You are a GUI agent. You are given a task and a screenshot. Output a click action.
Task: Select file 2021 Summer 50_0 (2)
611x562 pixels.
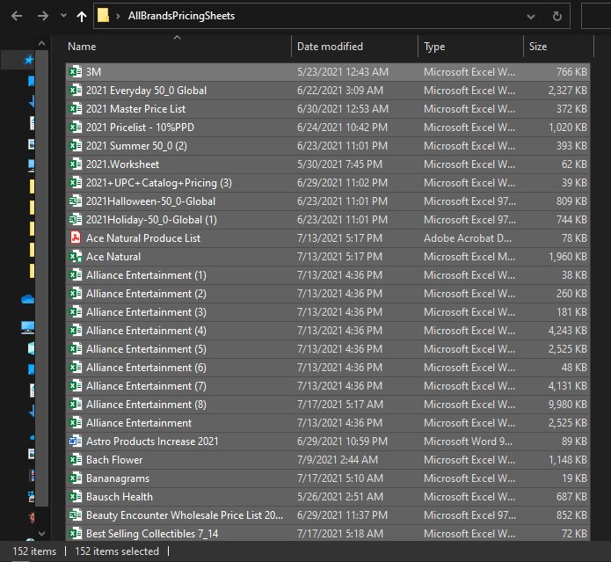(x=328, y=146)
